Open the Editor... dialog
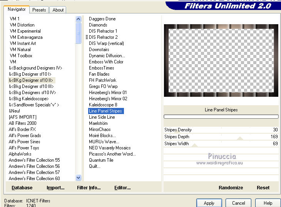 point(122,188)
